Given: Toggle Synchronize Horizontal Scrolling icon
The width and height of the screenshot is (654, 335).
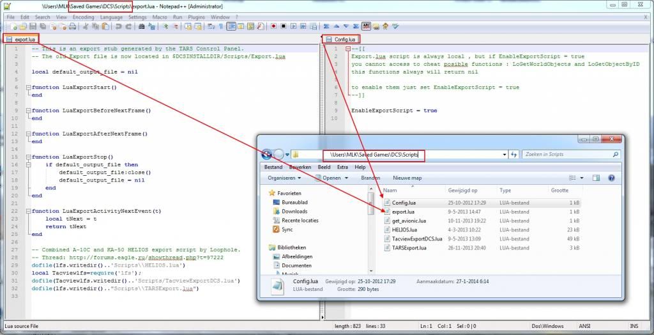Looking at the screenshot, I should (x=198, y=26).
